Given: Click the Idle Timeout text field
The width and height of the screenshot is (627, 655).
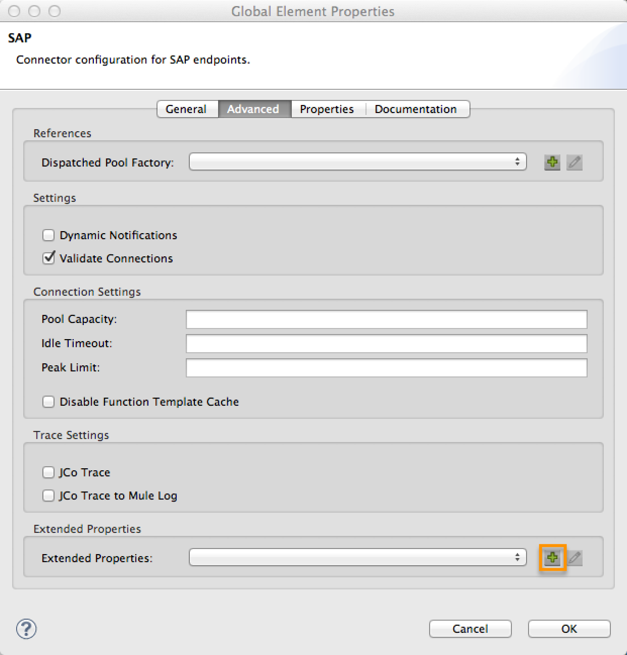Looking at the screenshot, I should click(386, 344).
